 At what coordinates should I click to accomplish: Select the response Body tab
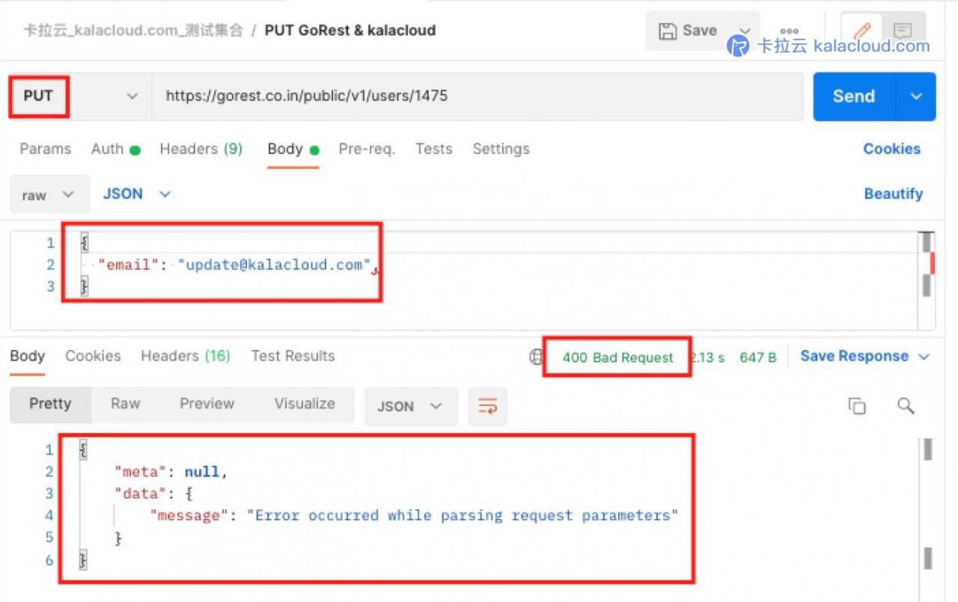28,356
